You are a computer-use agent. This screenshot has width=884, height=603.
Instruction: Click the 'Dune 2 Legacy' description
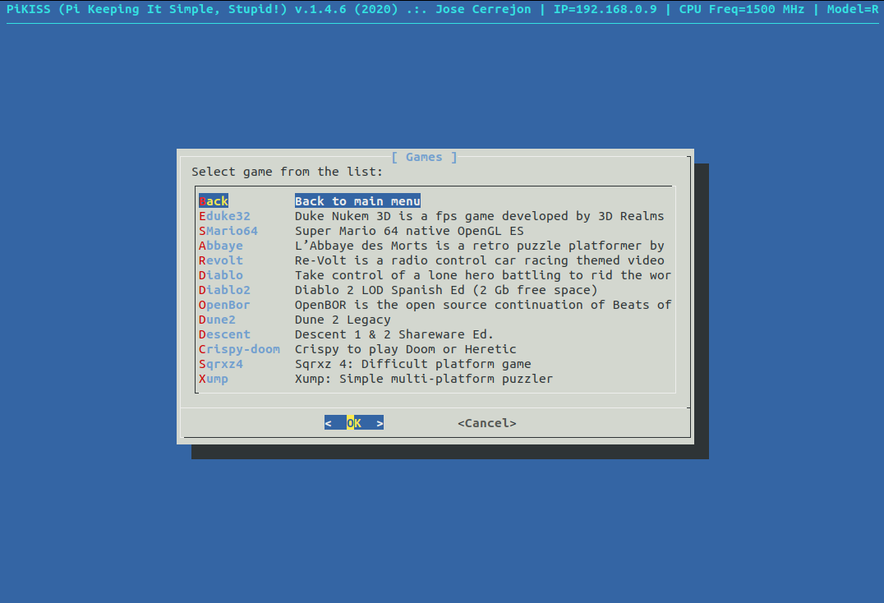point(343,320)
